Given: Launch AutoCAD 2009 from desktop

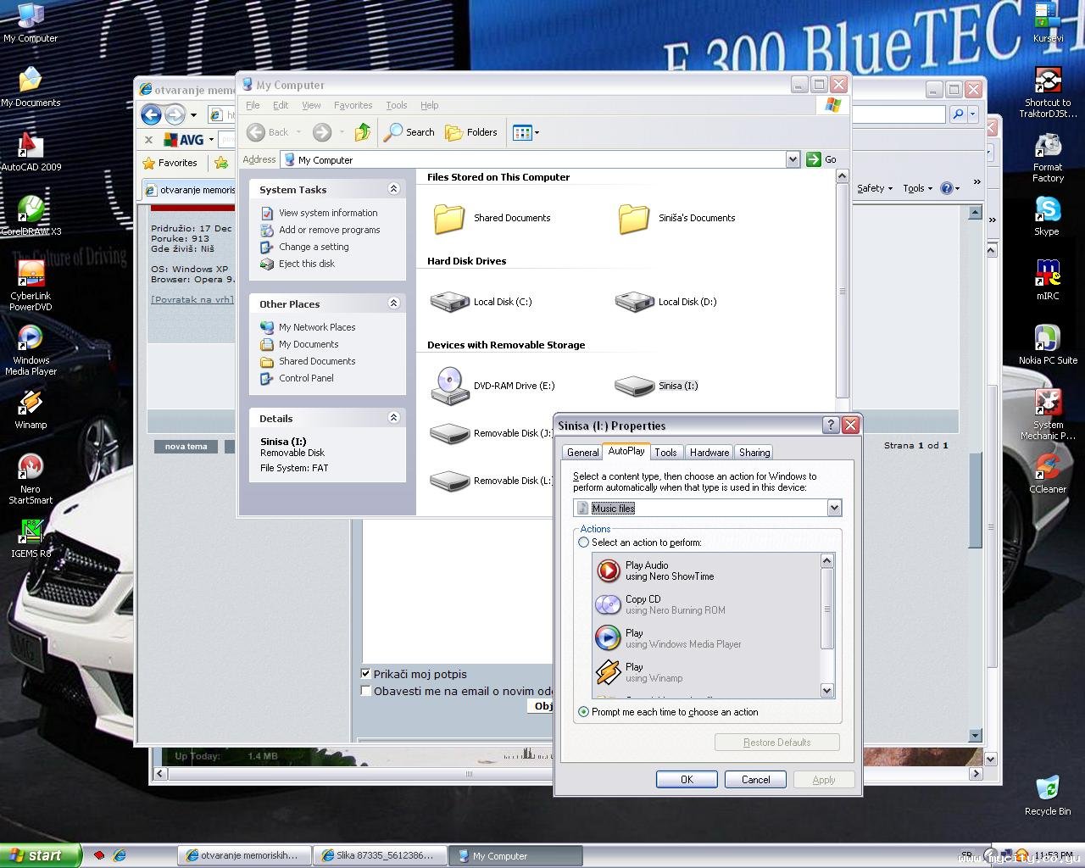Looking at the screenshot, I should pyautogui.click(x=31, y=152).
